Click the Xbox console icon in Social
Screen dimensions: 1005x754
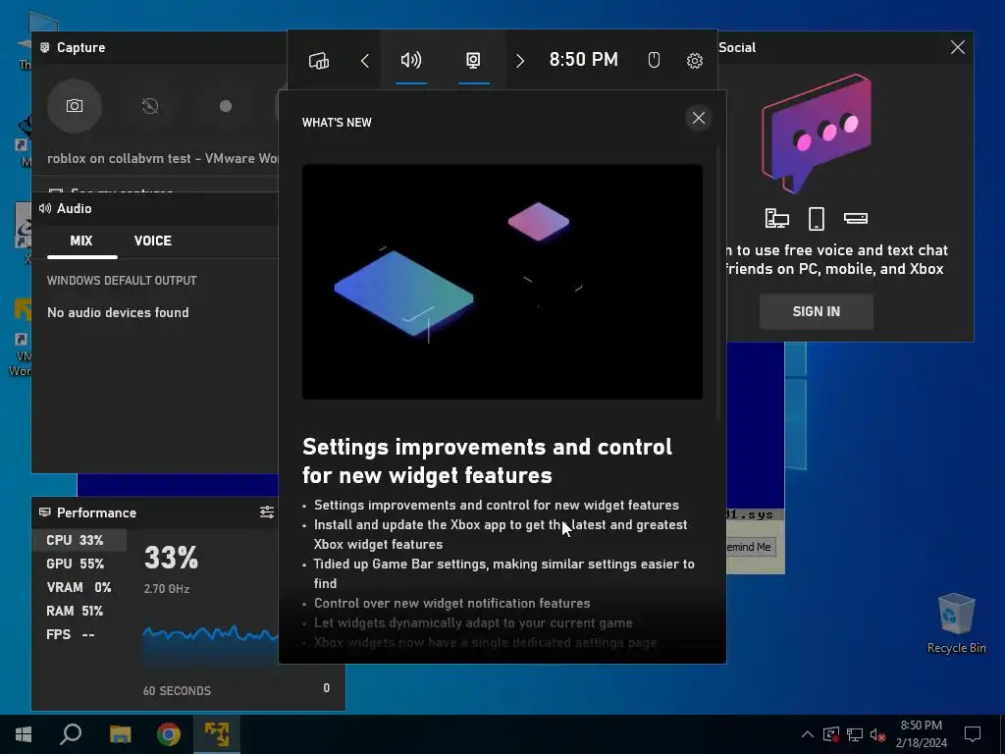[855, 219]
